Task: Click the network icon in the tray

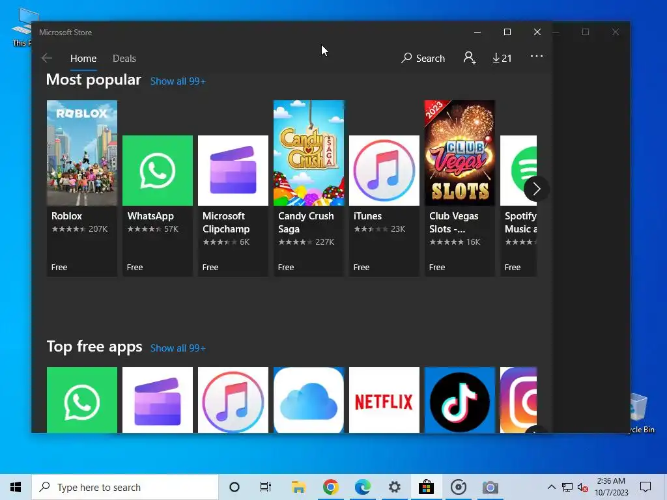Action: [x=567, y=487]
